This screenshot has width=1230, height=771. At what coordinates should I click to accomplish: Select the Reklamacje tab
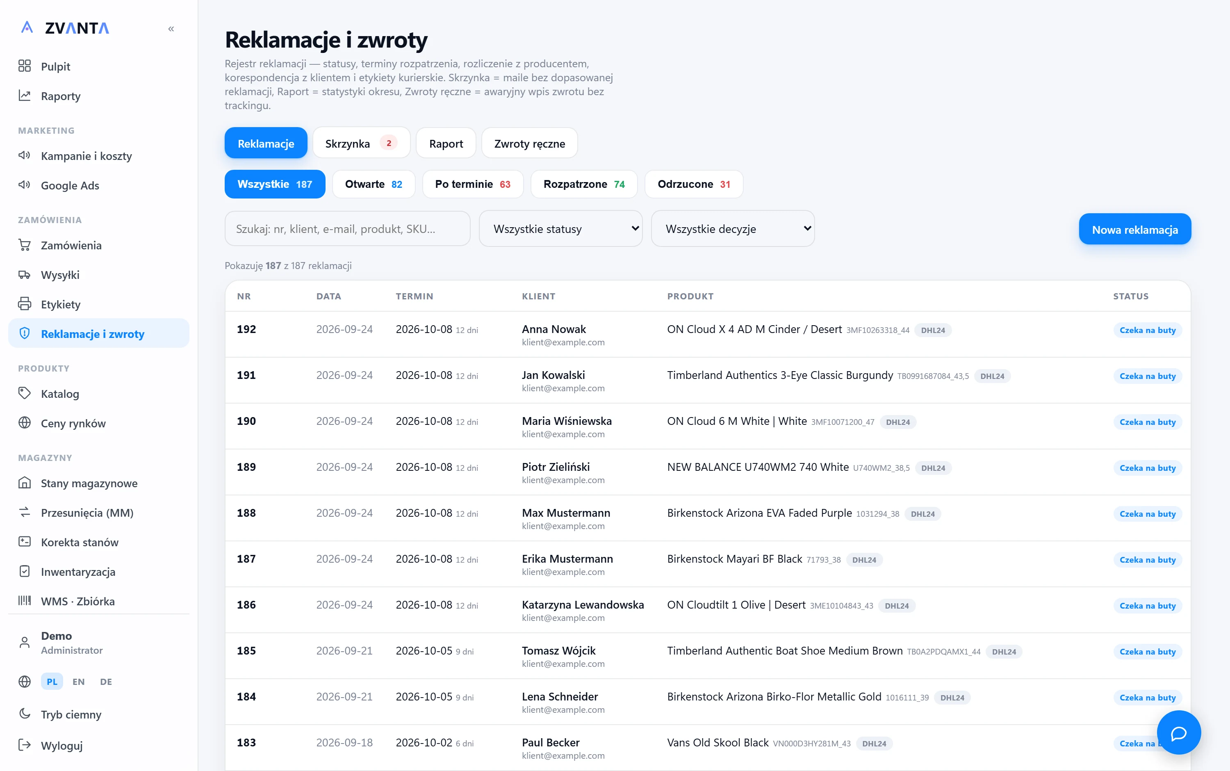click(266, 143)
